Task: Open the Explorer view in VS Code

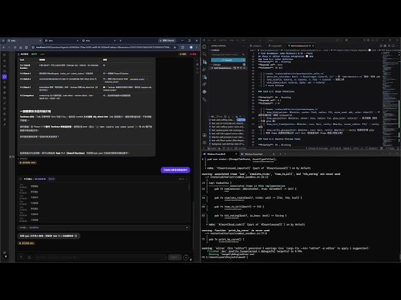Action: coord(204,46)
